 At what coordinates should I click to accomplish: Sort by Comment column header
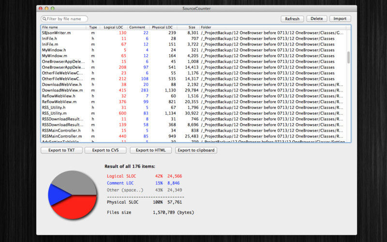tap(137, 27)
